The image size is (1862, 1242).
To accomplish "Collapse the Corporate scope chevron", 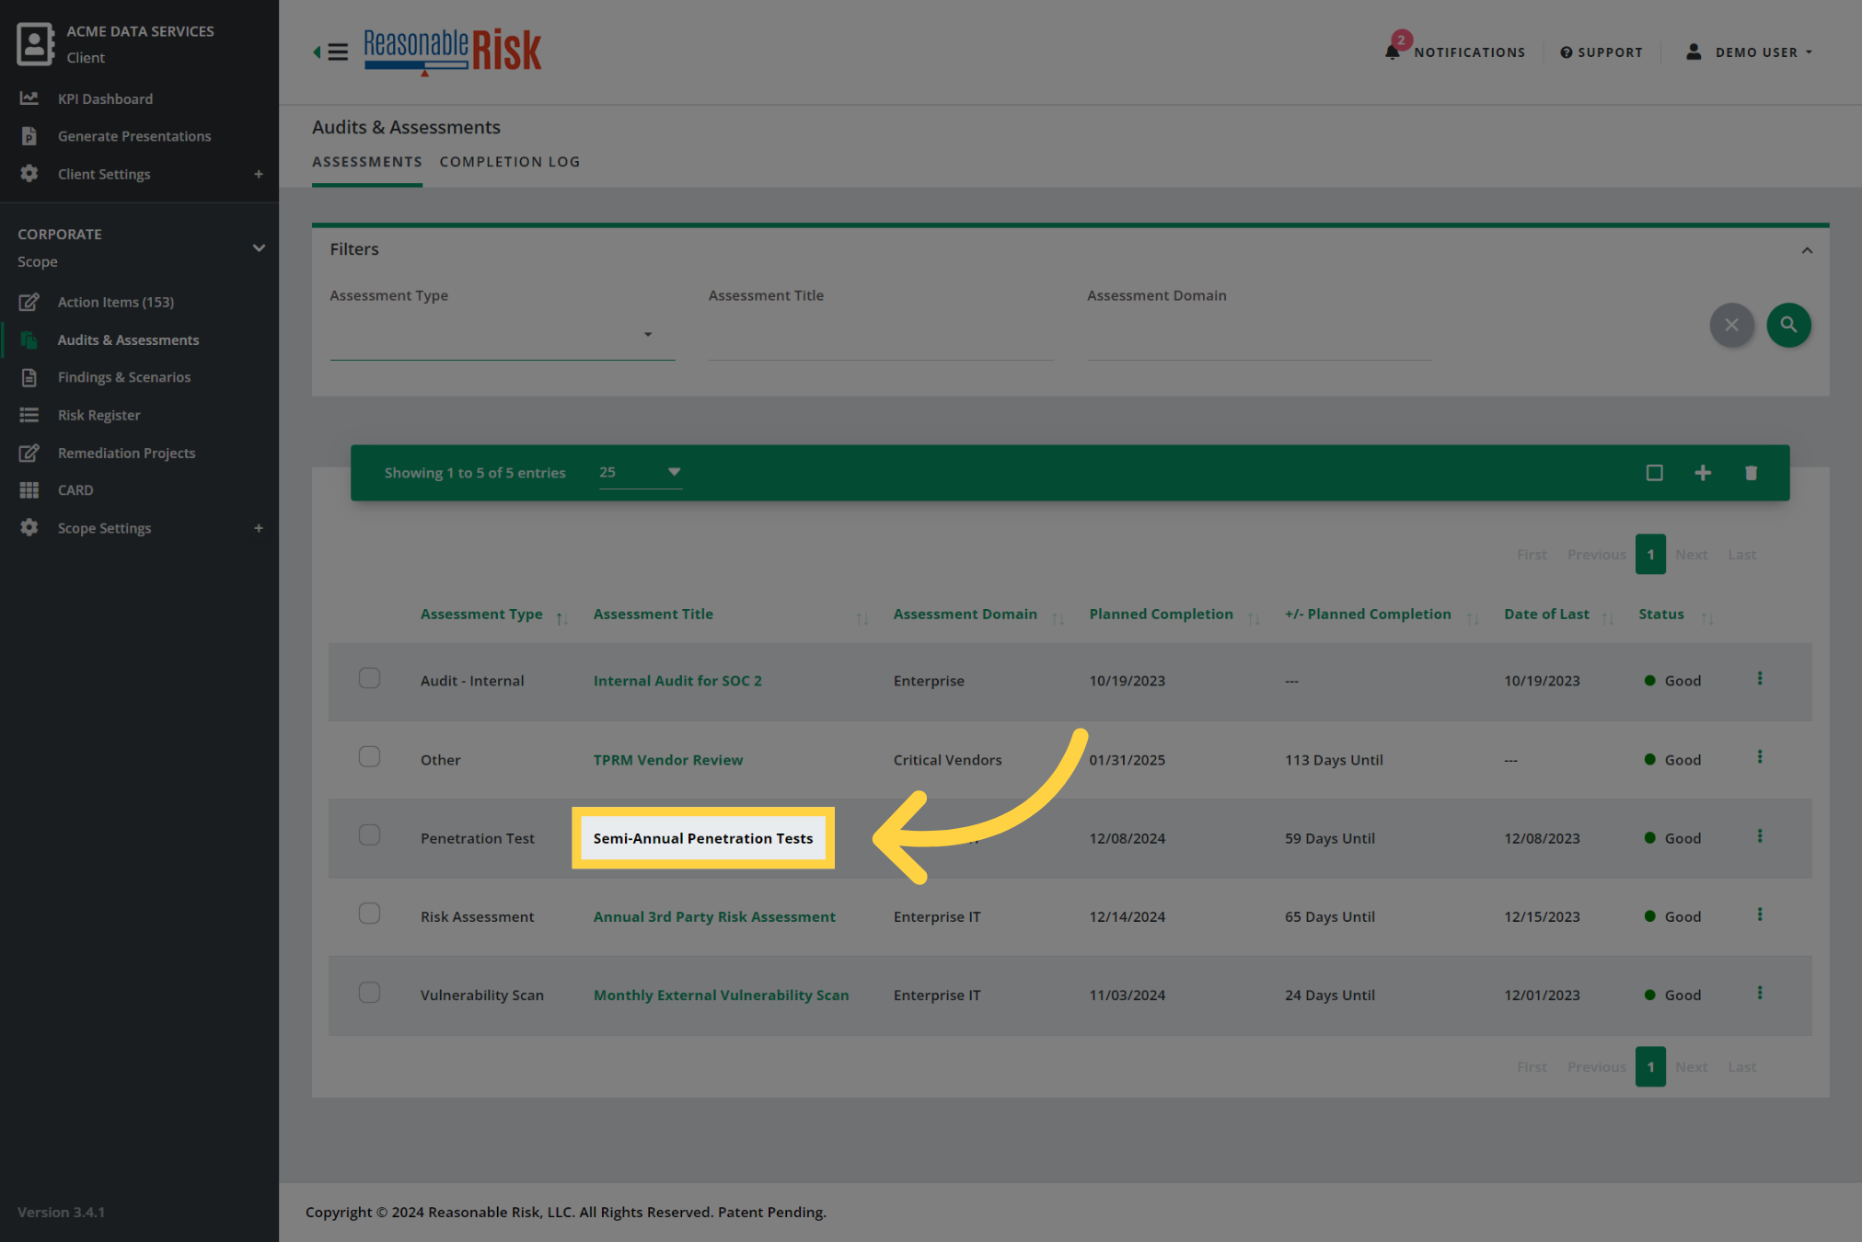I will pos(259,247).
